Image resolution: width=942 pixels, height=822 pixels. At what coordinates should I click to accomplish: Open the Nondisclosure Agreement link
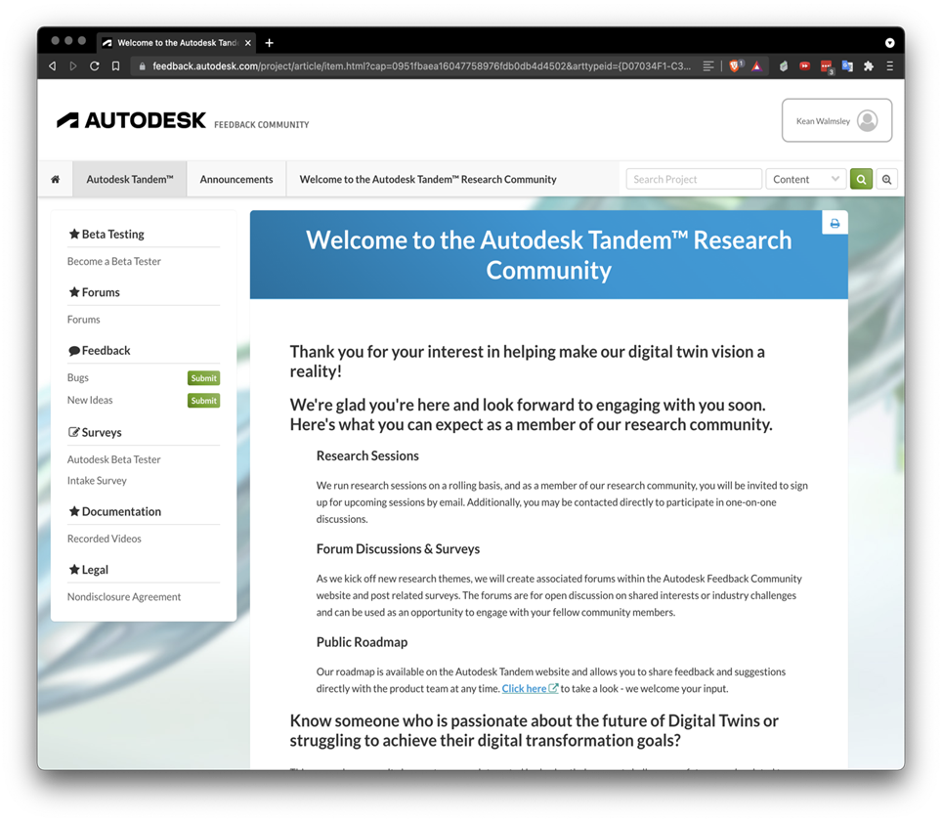point(124,597)
